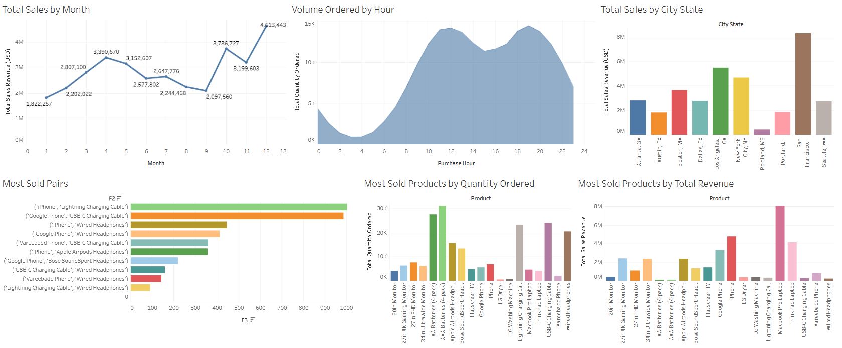This screenshot has height=348, width=842.
Task: Click the December data point labeled 4,613,443
Action: pyautogui.click(x=266, y=25)
